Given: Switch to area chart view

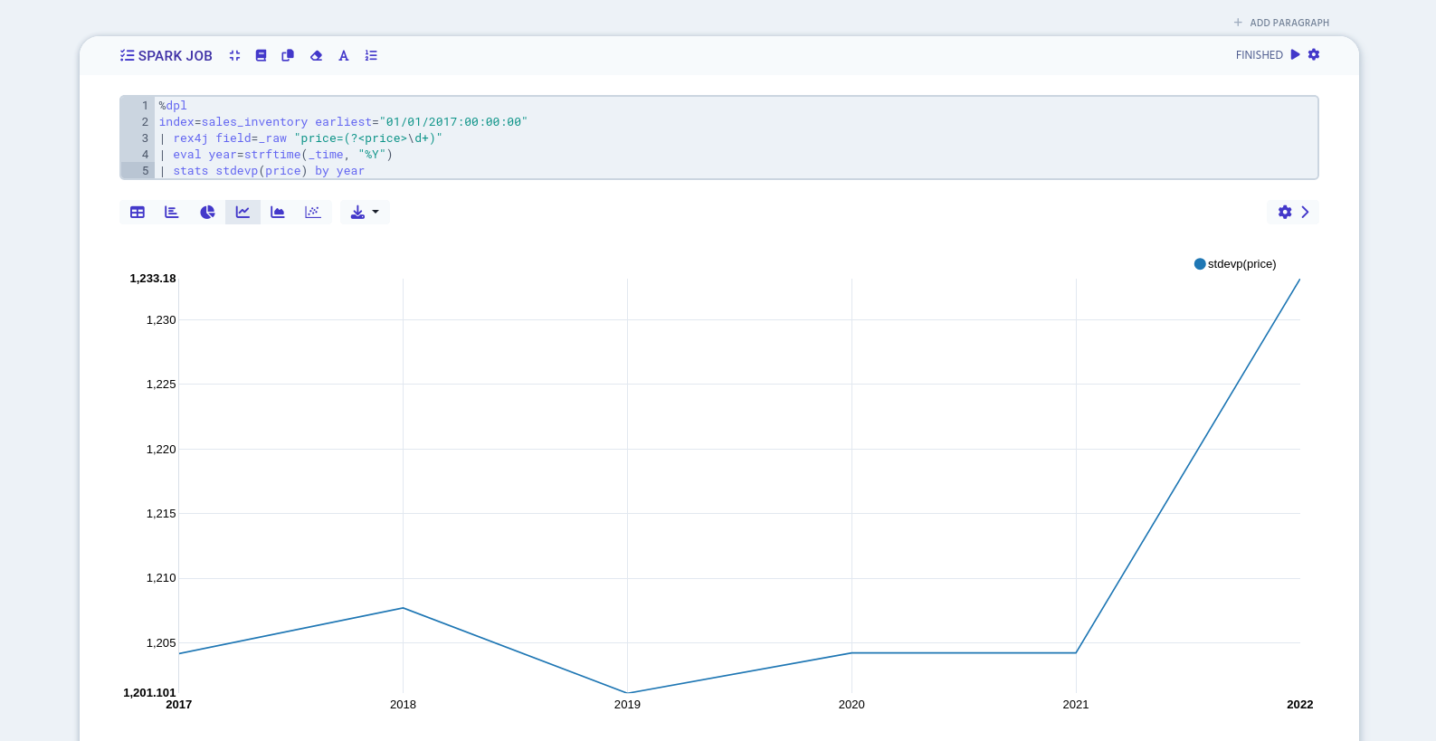Looking at the screenshot, I should coord(278,212).
